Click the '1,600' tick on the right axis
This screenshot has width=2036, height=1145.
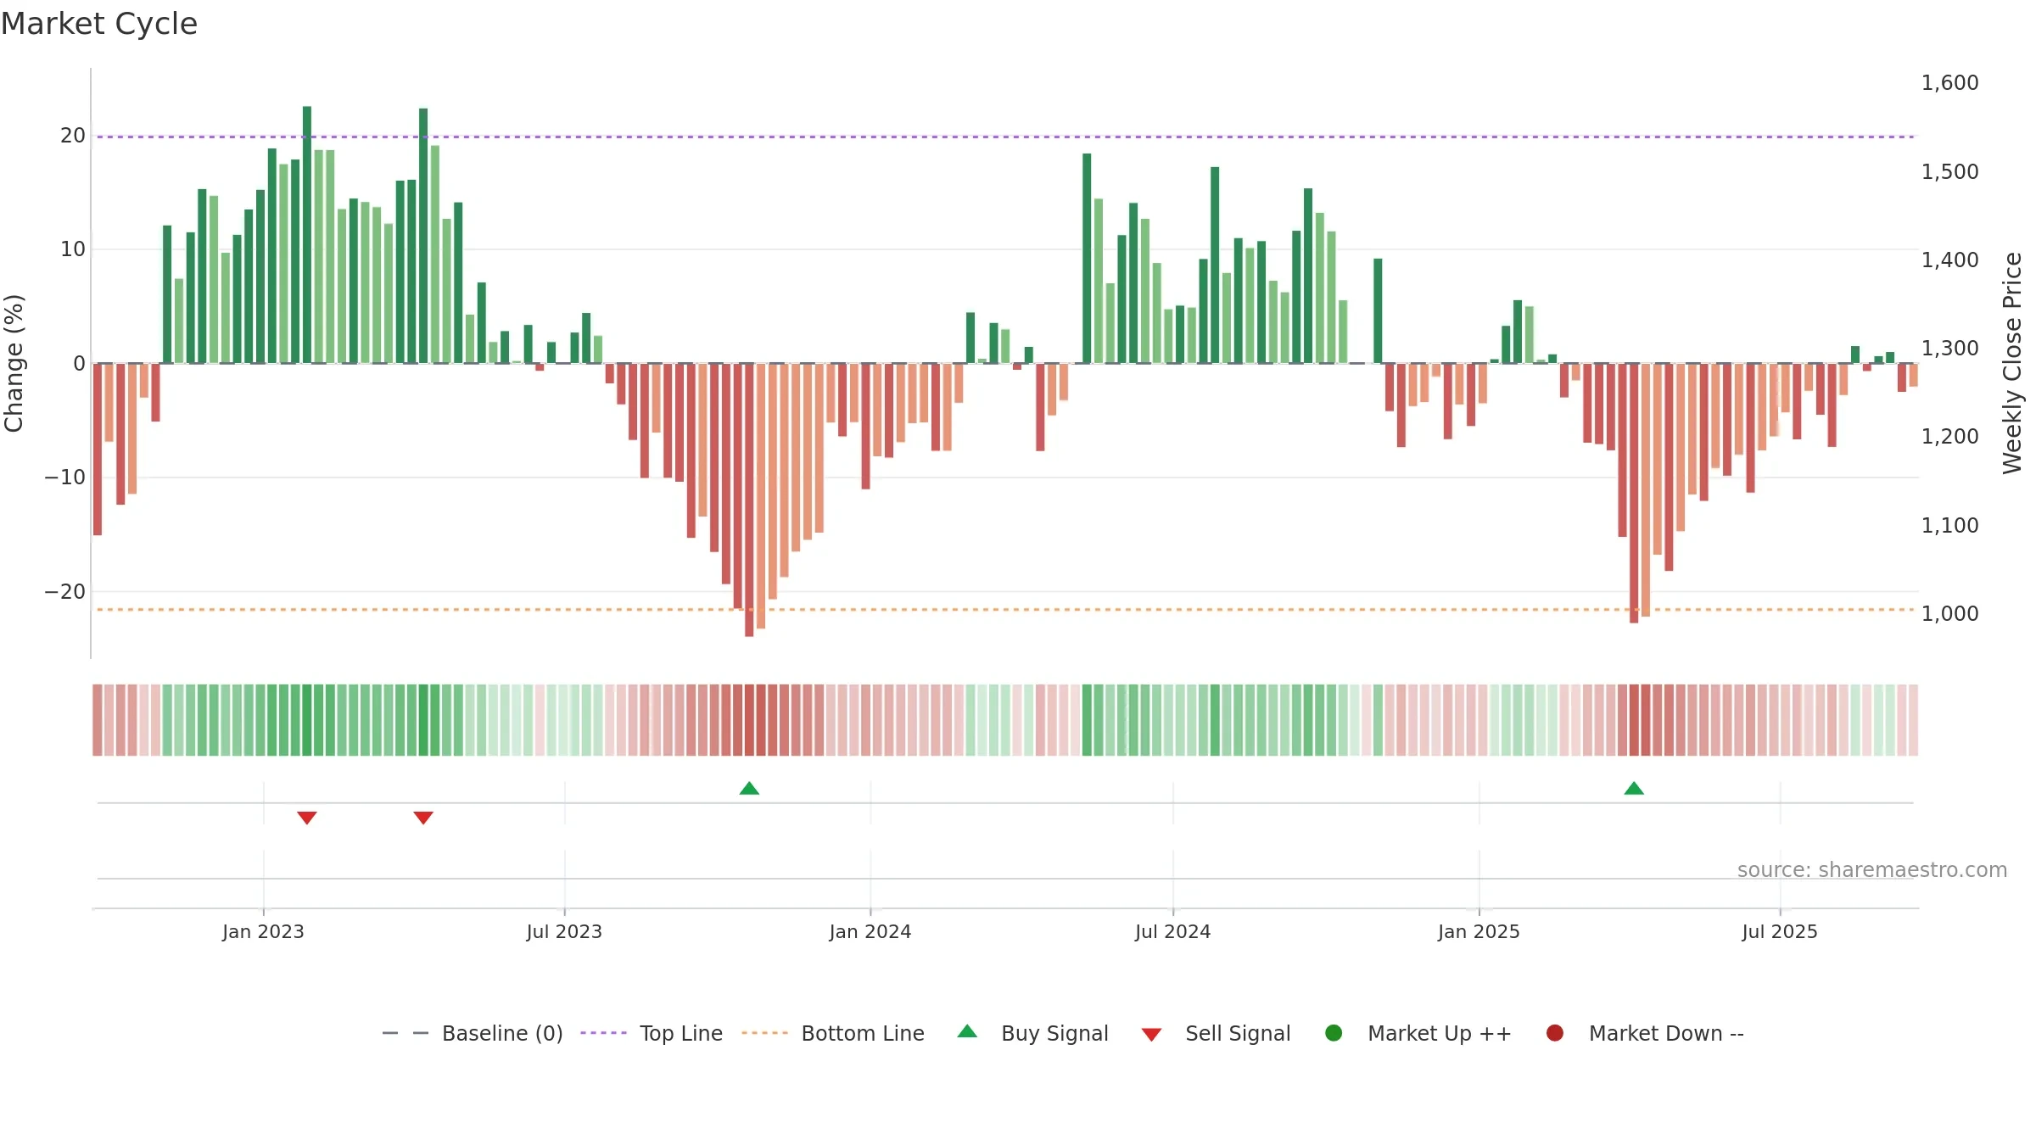(1949, 83)
